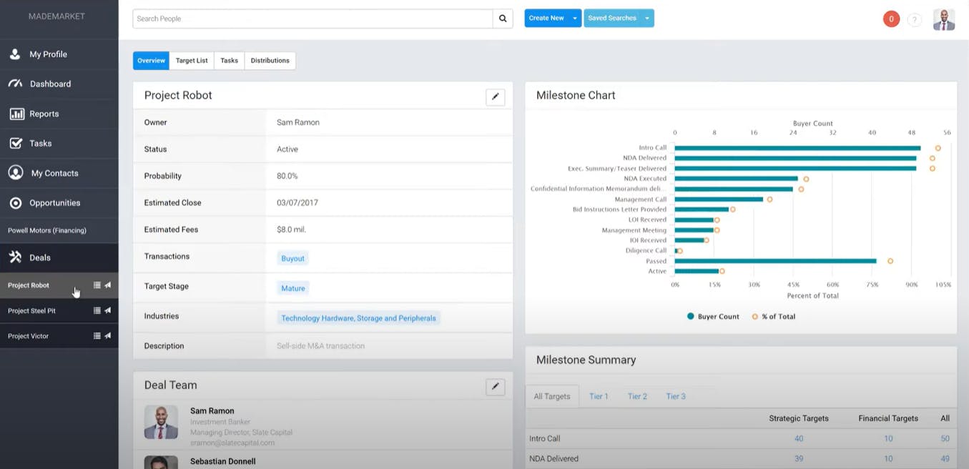Open Project Steel Pit list icon
Screen dimensions: 969x469
point(97,311)
